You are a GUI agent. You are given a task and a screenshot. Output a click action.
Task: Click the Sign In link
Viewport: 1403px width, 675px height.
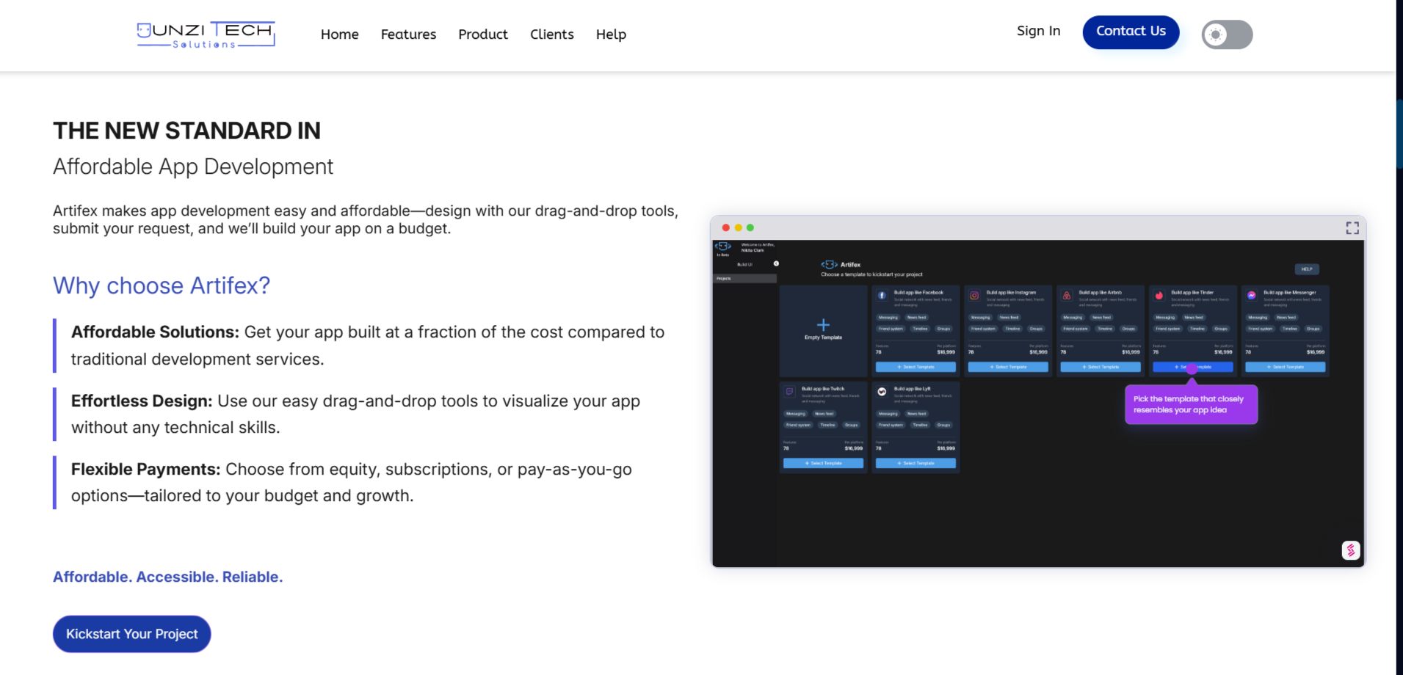click(x=1038, y=31)
